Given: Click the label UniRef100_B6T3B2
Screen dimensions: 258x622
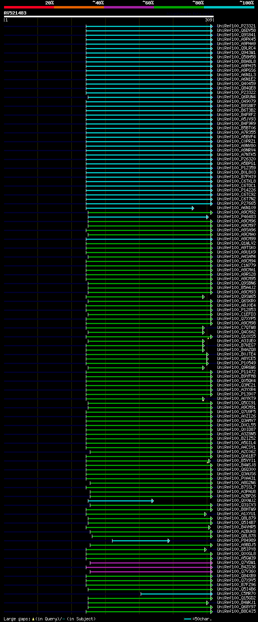Looking at the screenshot, I should [236, 110].
